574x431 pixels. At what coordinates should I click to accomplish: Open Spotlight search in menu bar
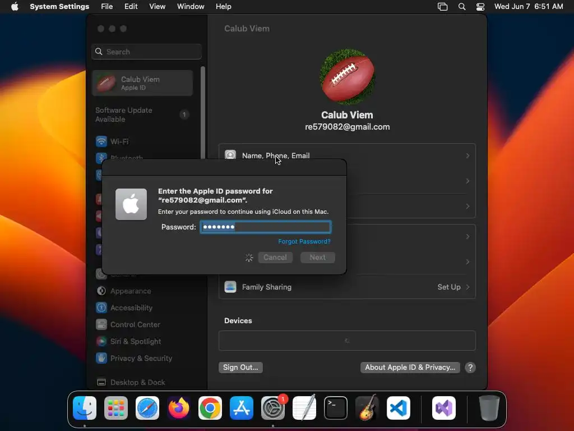pyautogui.click(x=462, y=7)
